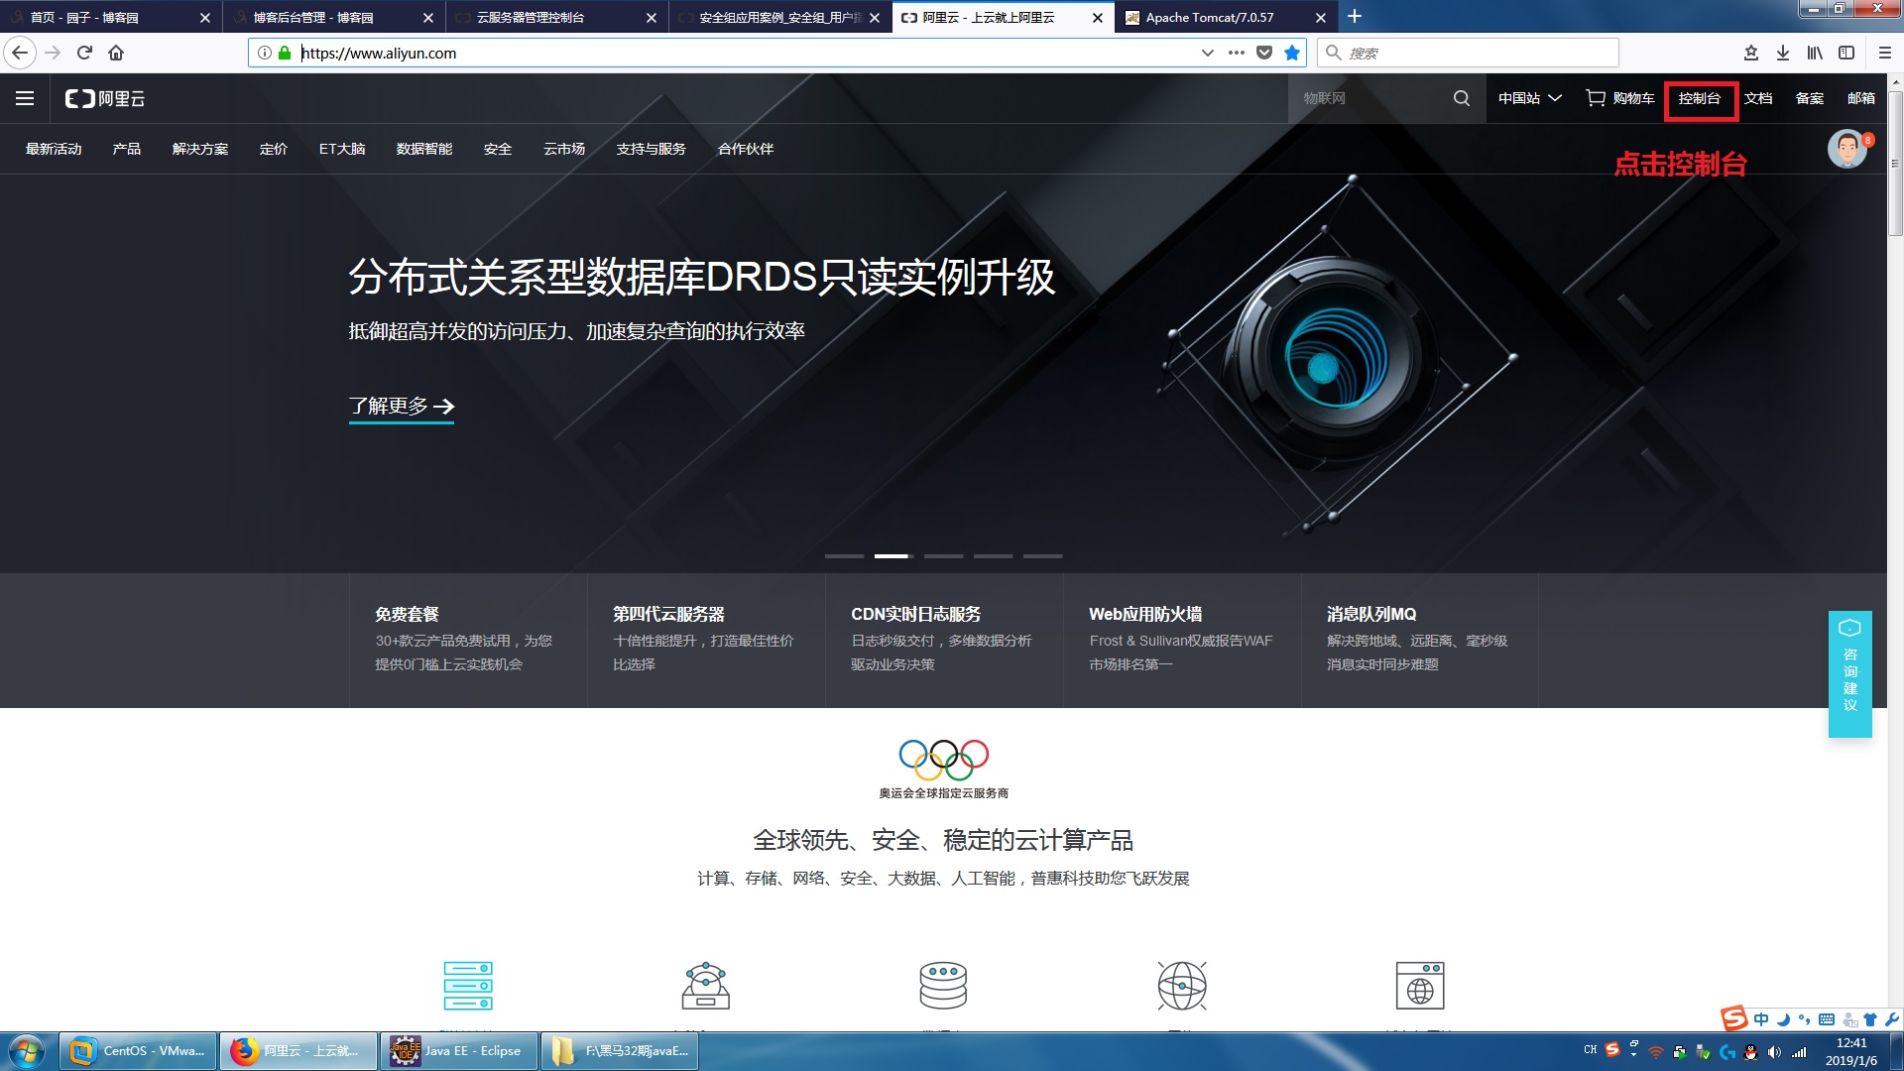
Task: Open the 最新活动 menu
Action: tap(54, 149)
